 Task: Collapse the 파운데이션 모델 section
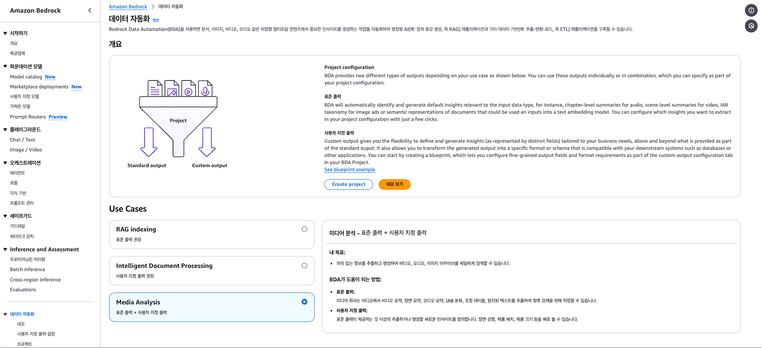point(5,67)
